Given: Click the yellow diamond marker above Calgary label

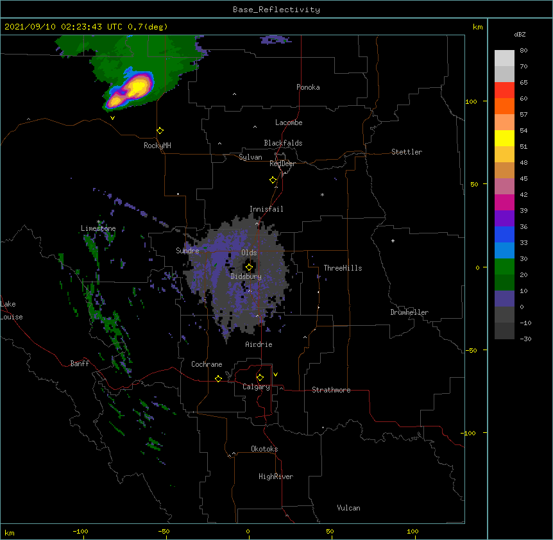Looking at the screenshot, I should point(260,378).
